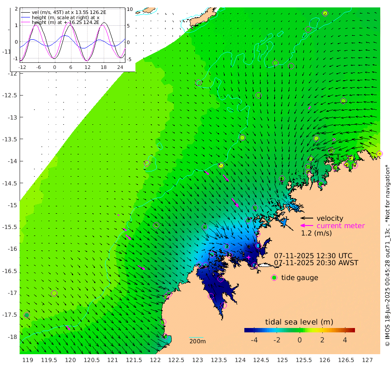Click tide gauge circle near 13.5S 124E

point(242,138)
